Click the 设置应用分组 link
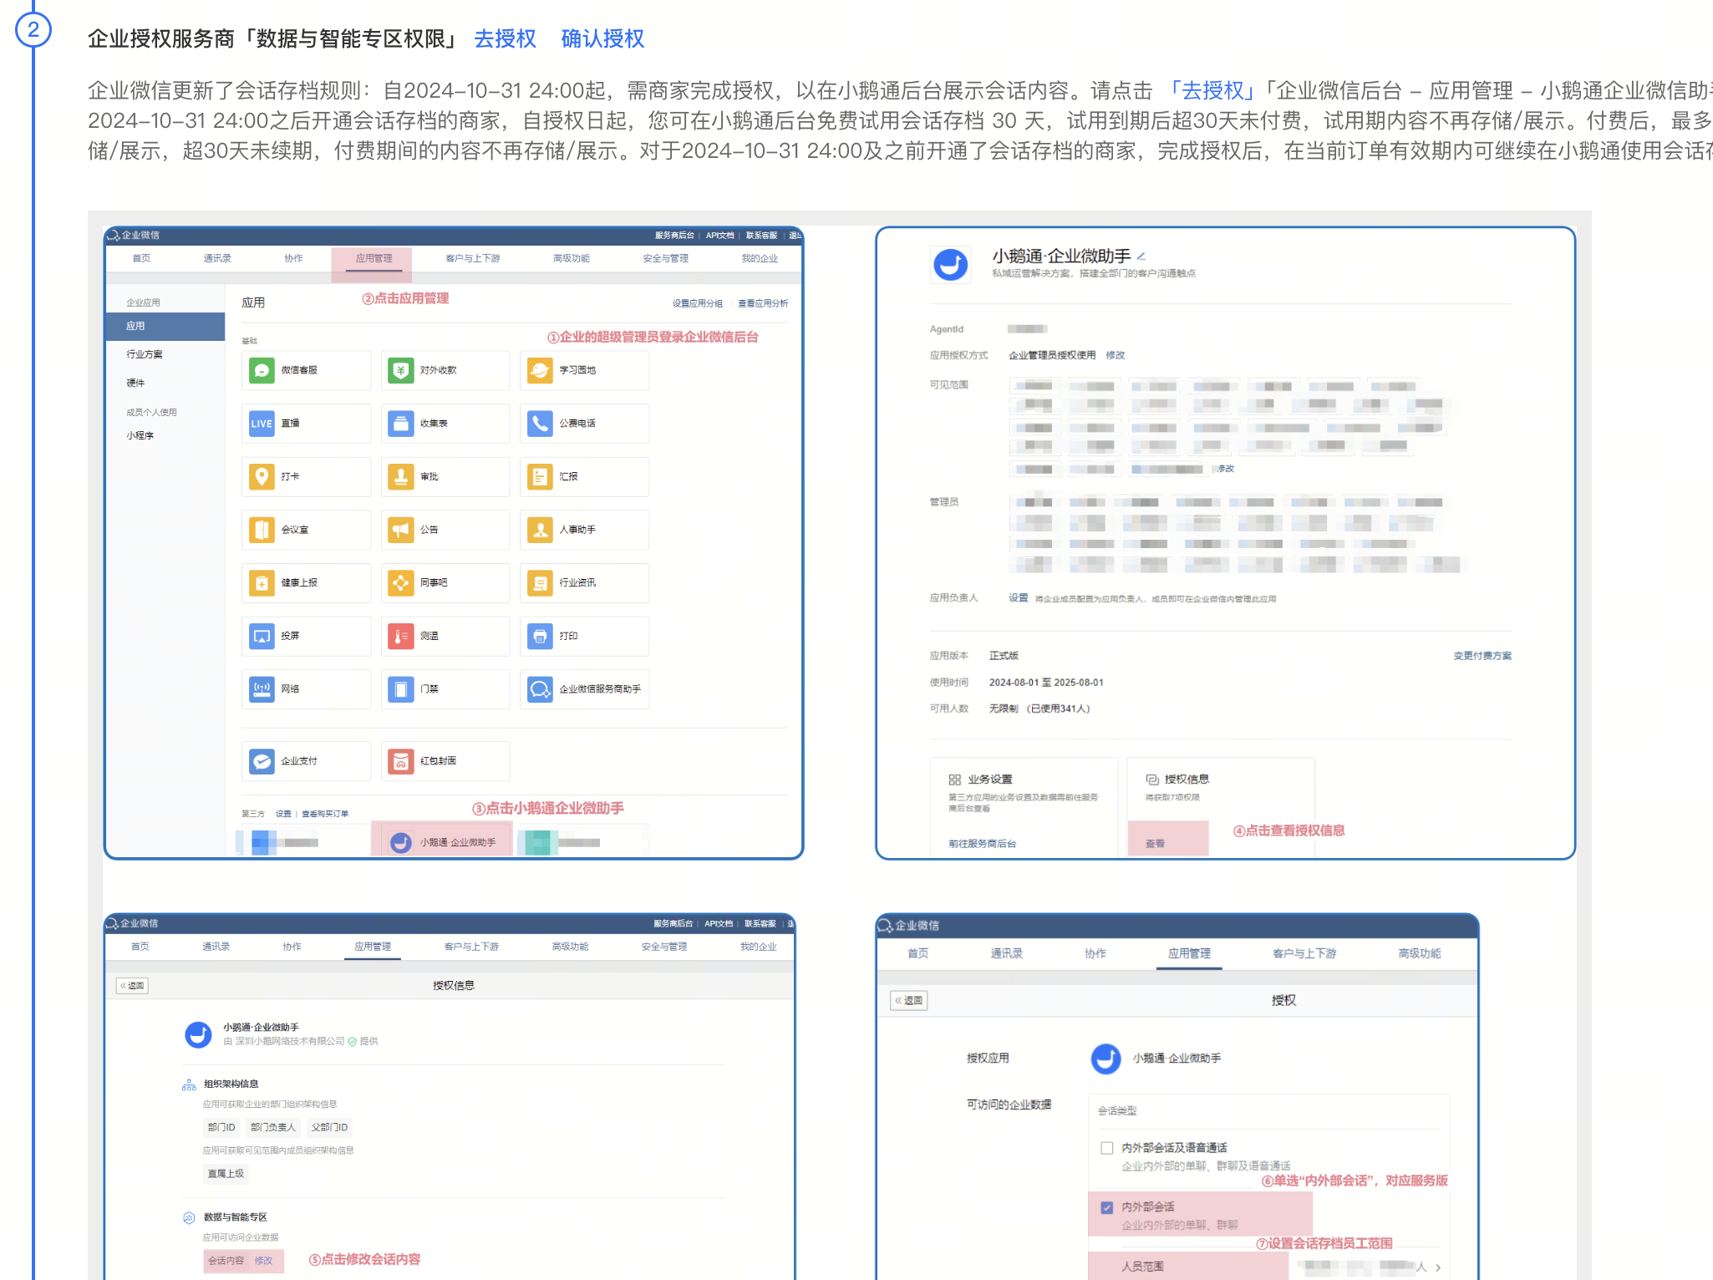This screenshot has width=1713, height=1280. click(x=698, y=303)
